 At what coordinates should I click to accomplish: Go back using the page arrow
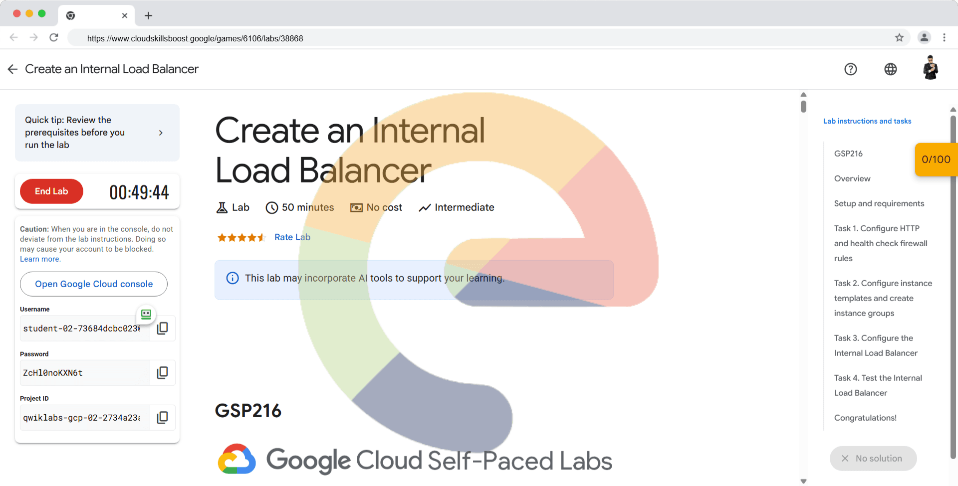pos(13,69)
